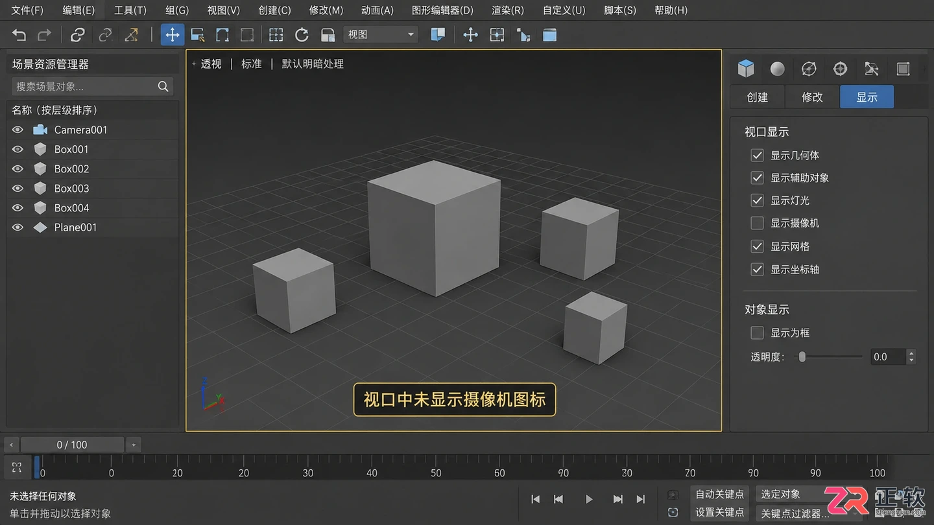The image size is (934, 525).
Task: Uncheck 显示辅助对象 checkbox
Action: coord(757,178)
